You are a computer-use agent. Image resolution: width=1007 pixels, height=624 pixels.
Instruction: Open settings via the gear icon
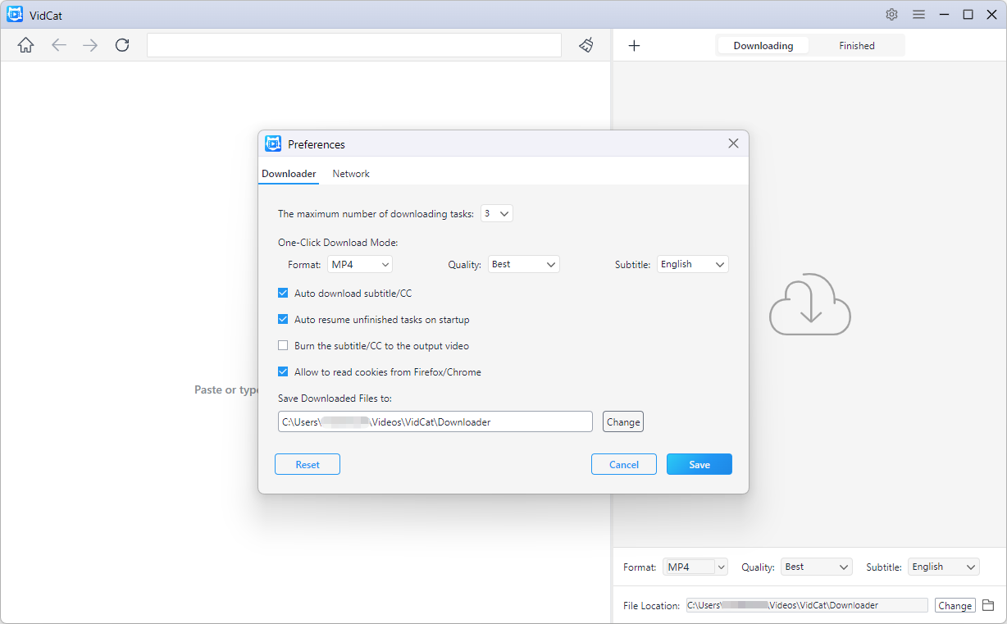click(x=892, y=14)
